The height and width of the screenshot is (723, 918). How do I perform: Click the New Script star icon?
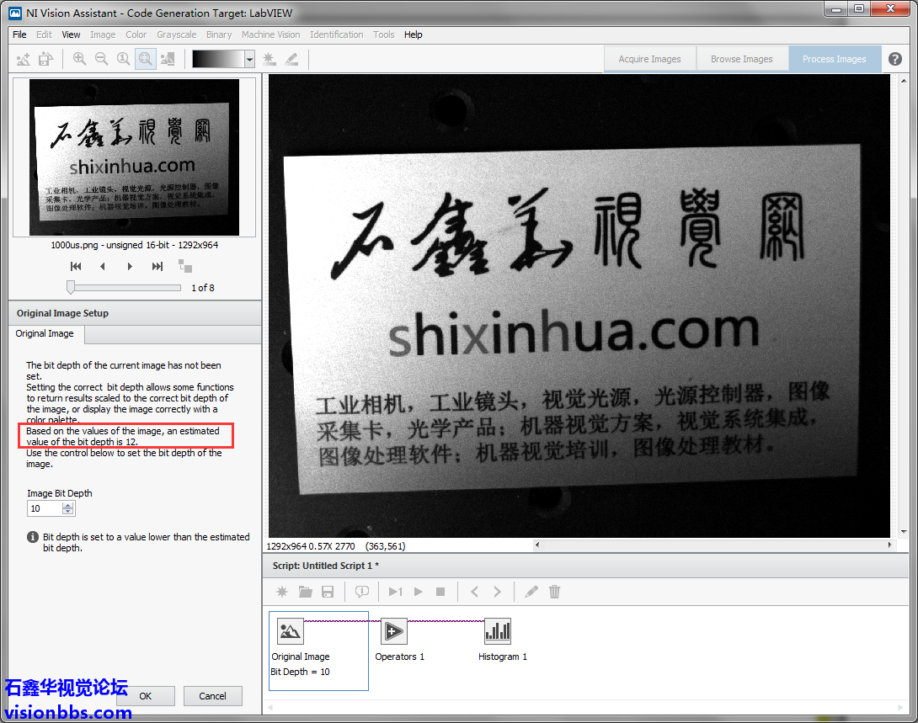(282, 592)
